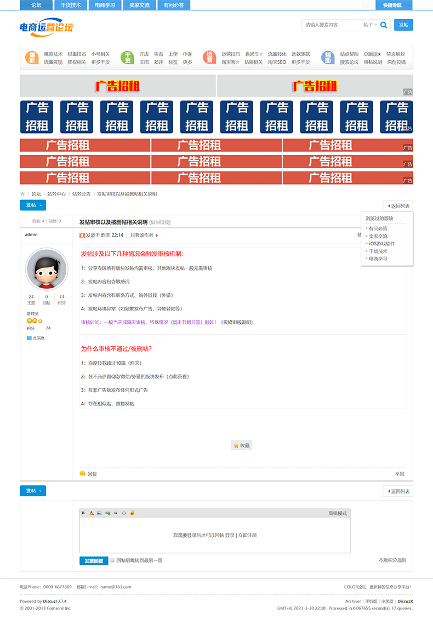Screen dimensions: 433x620
Task: Click the Archiver footer link
Action: (353, 601)
